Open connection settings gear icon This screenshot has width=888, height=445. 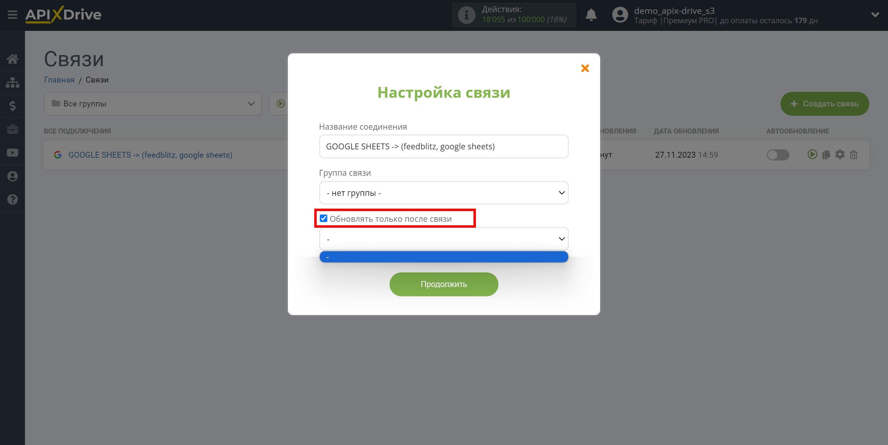pos(840,154)
